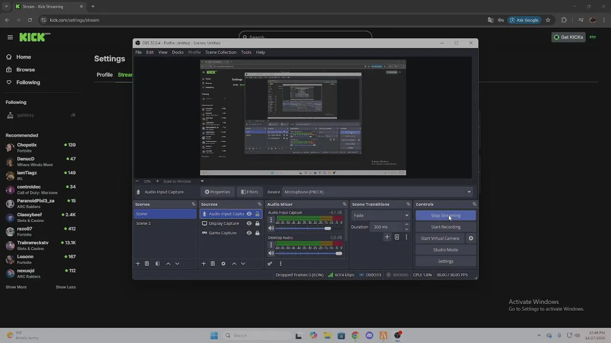Image resolution: width=611 pixels, height=343 pixels.
Task: Toggle lock on Game Capture source
Action: point(258,233)
